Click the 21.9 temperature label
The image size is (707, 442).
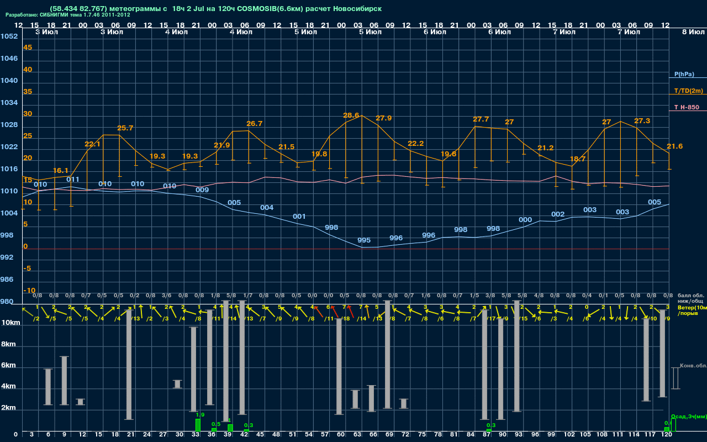pos(222,145)
